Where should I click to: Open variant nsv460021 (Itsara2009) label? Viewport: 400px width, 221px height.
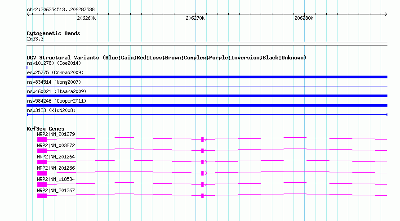click(57, 91)
